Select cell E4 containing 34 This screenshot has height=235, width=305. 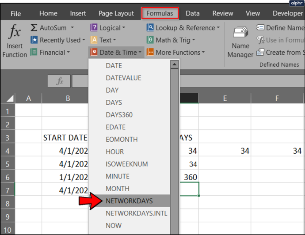point(225,151)
